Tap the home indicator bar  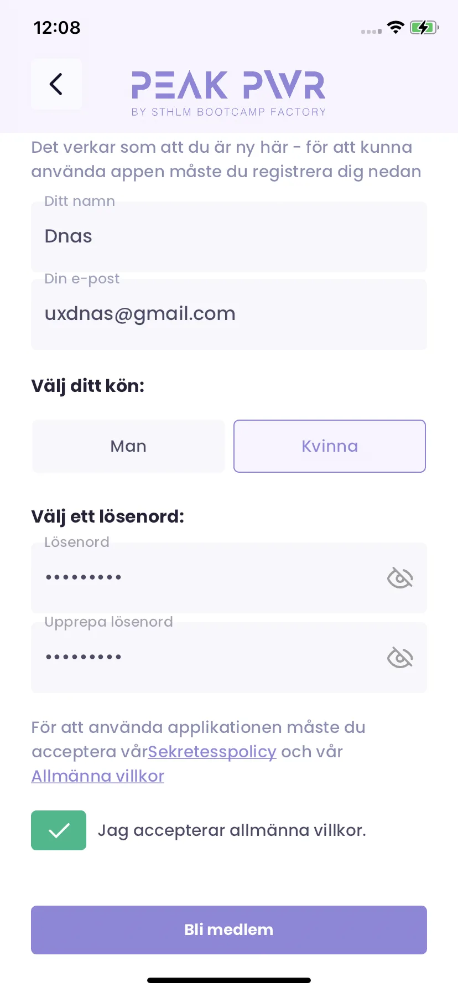[229, 980]
